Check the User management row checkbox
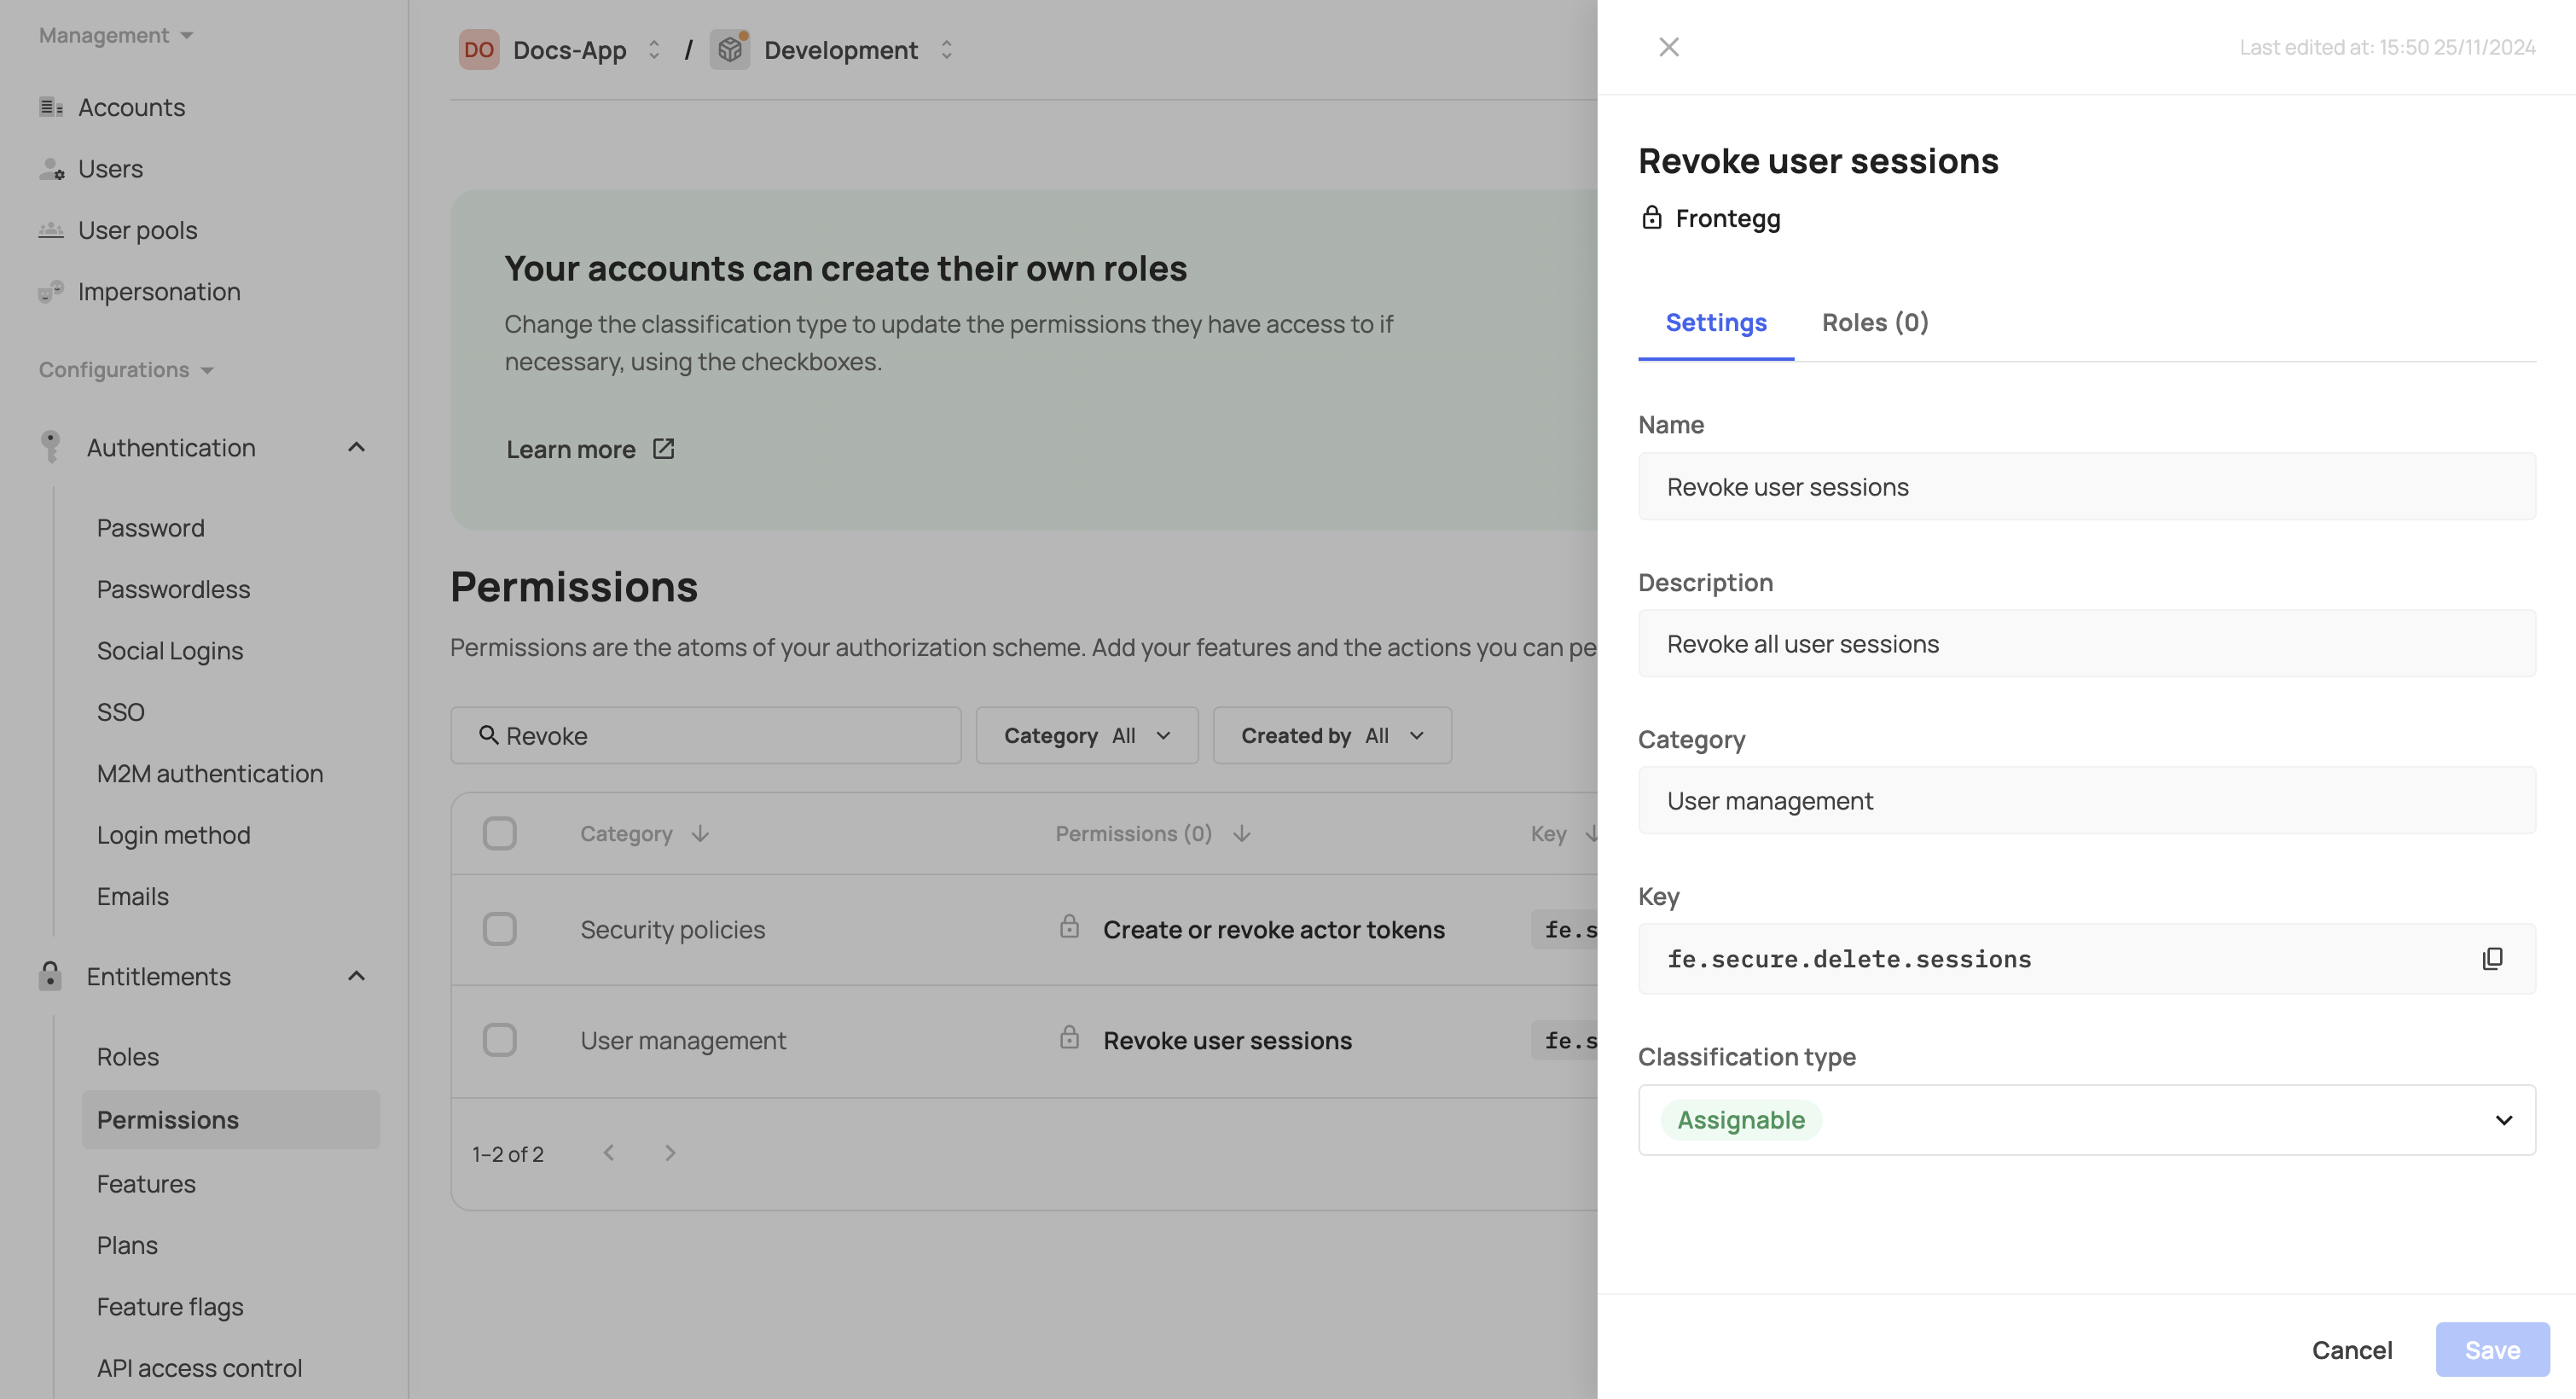 [x=499, y=1040]
